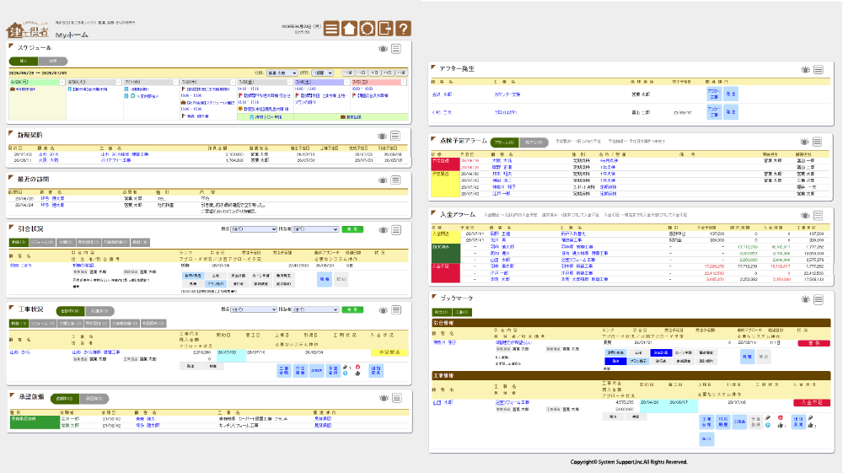
Task: Collapse the 入金アラーム panel triangle
Action: (434, 213)
